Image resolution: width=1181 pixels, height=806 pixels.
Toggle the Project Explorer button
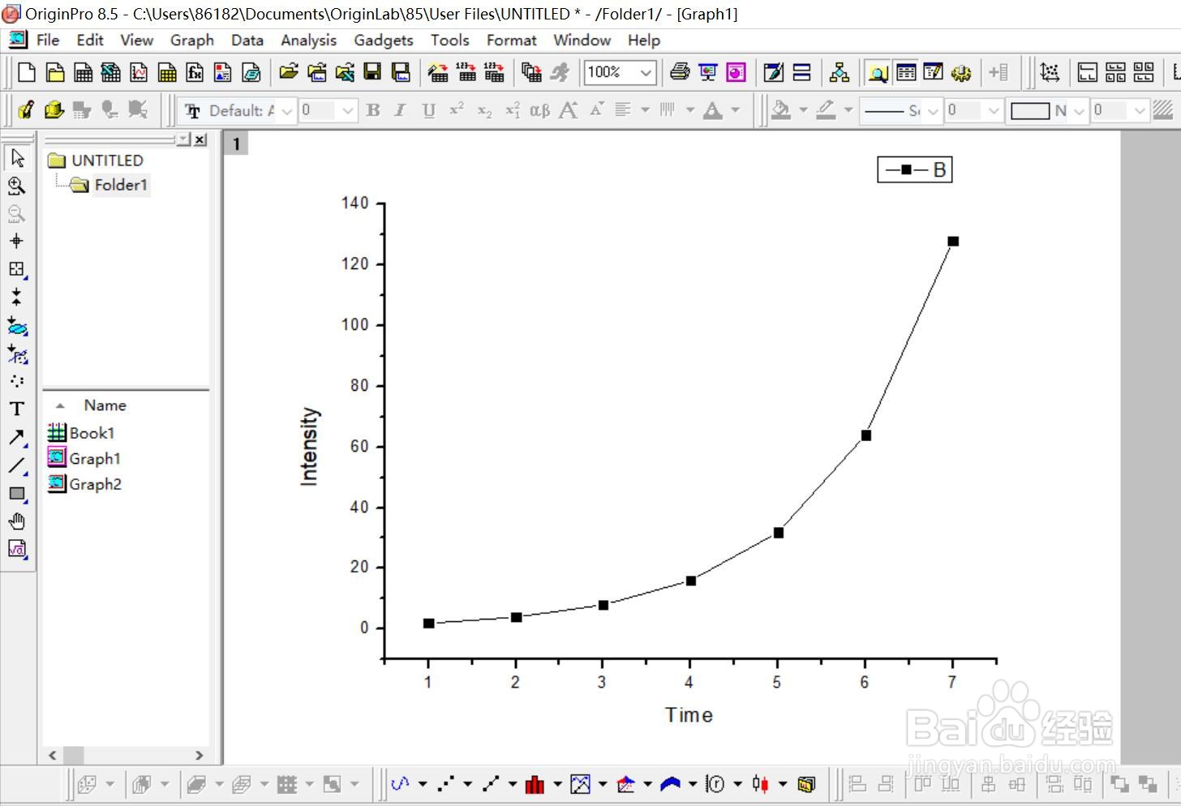coord(877,73)
